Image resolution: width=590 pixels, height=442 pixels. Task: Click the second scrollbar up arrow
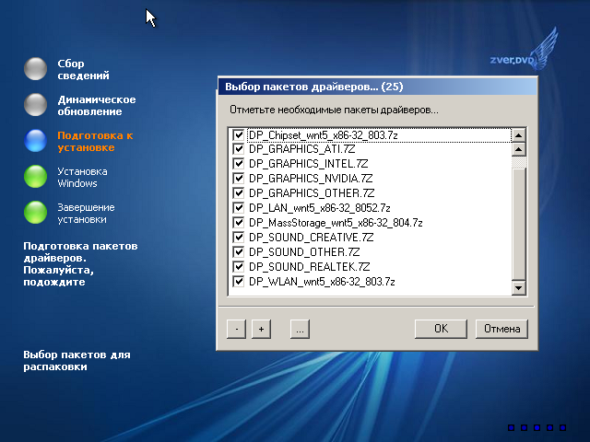(519, 149)
